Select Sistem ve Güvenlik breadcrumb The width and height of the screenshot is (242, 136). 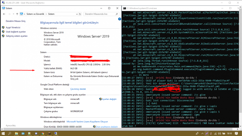(35, 14)
